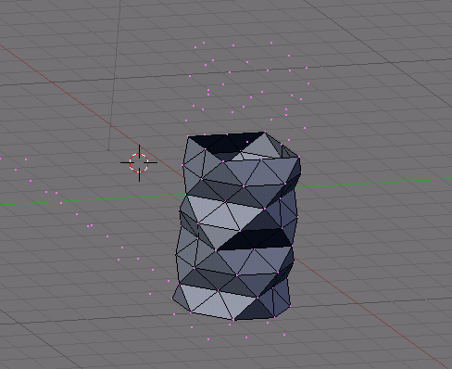452x369 pixels.
Task: Click the green axis line left of the mesh
Action: [x=93, y=199]
